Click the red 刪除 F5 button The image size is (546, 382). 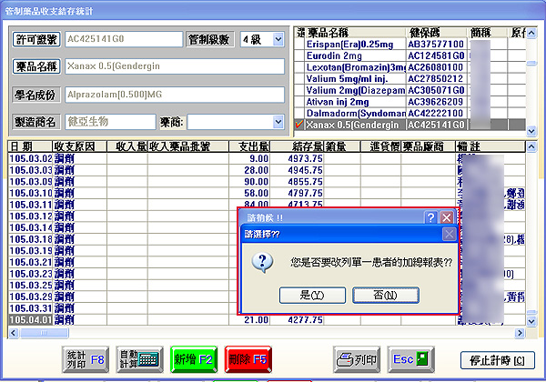[x=251, y=357]
